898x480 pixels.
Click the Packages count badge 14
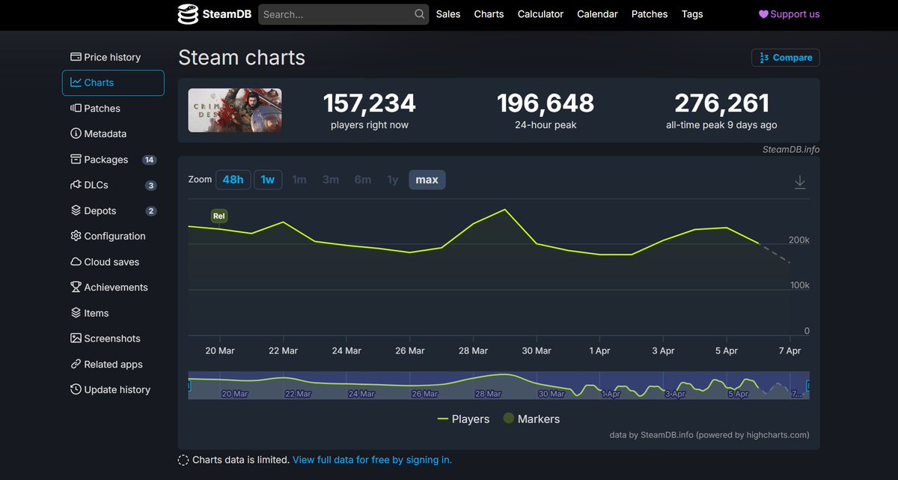click(149, 160)
